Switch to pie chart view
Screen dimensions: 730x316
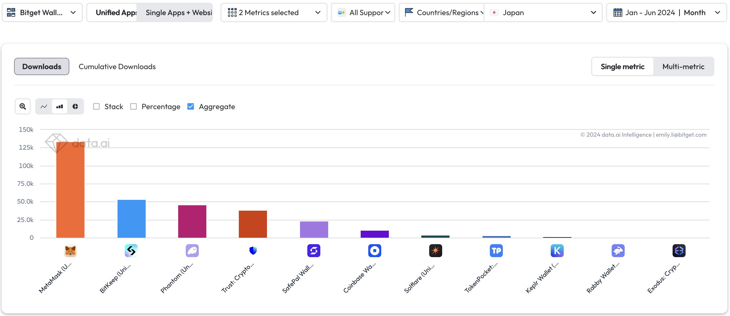click(x=75, y=107)
